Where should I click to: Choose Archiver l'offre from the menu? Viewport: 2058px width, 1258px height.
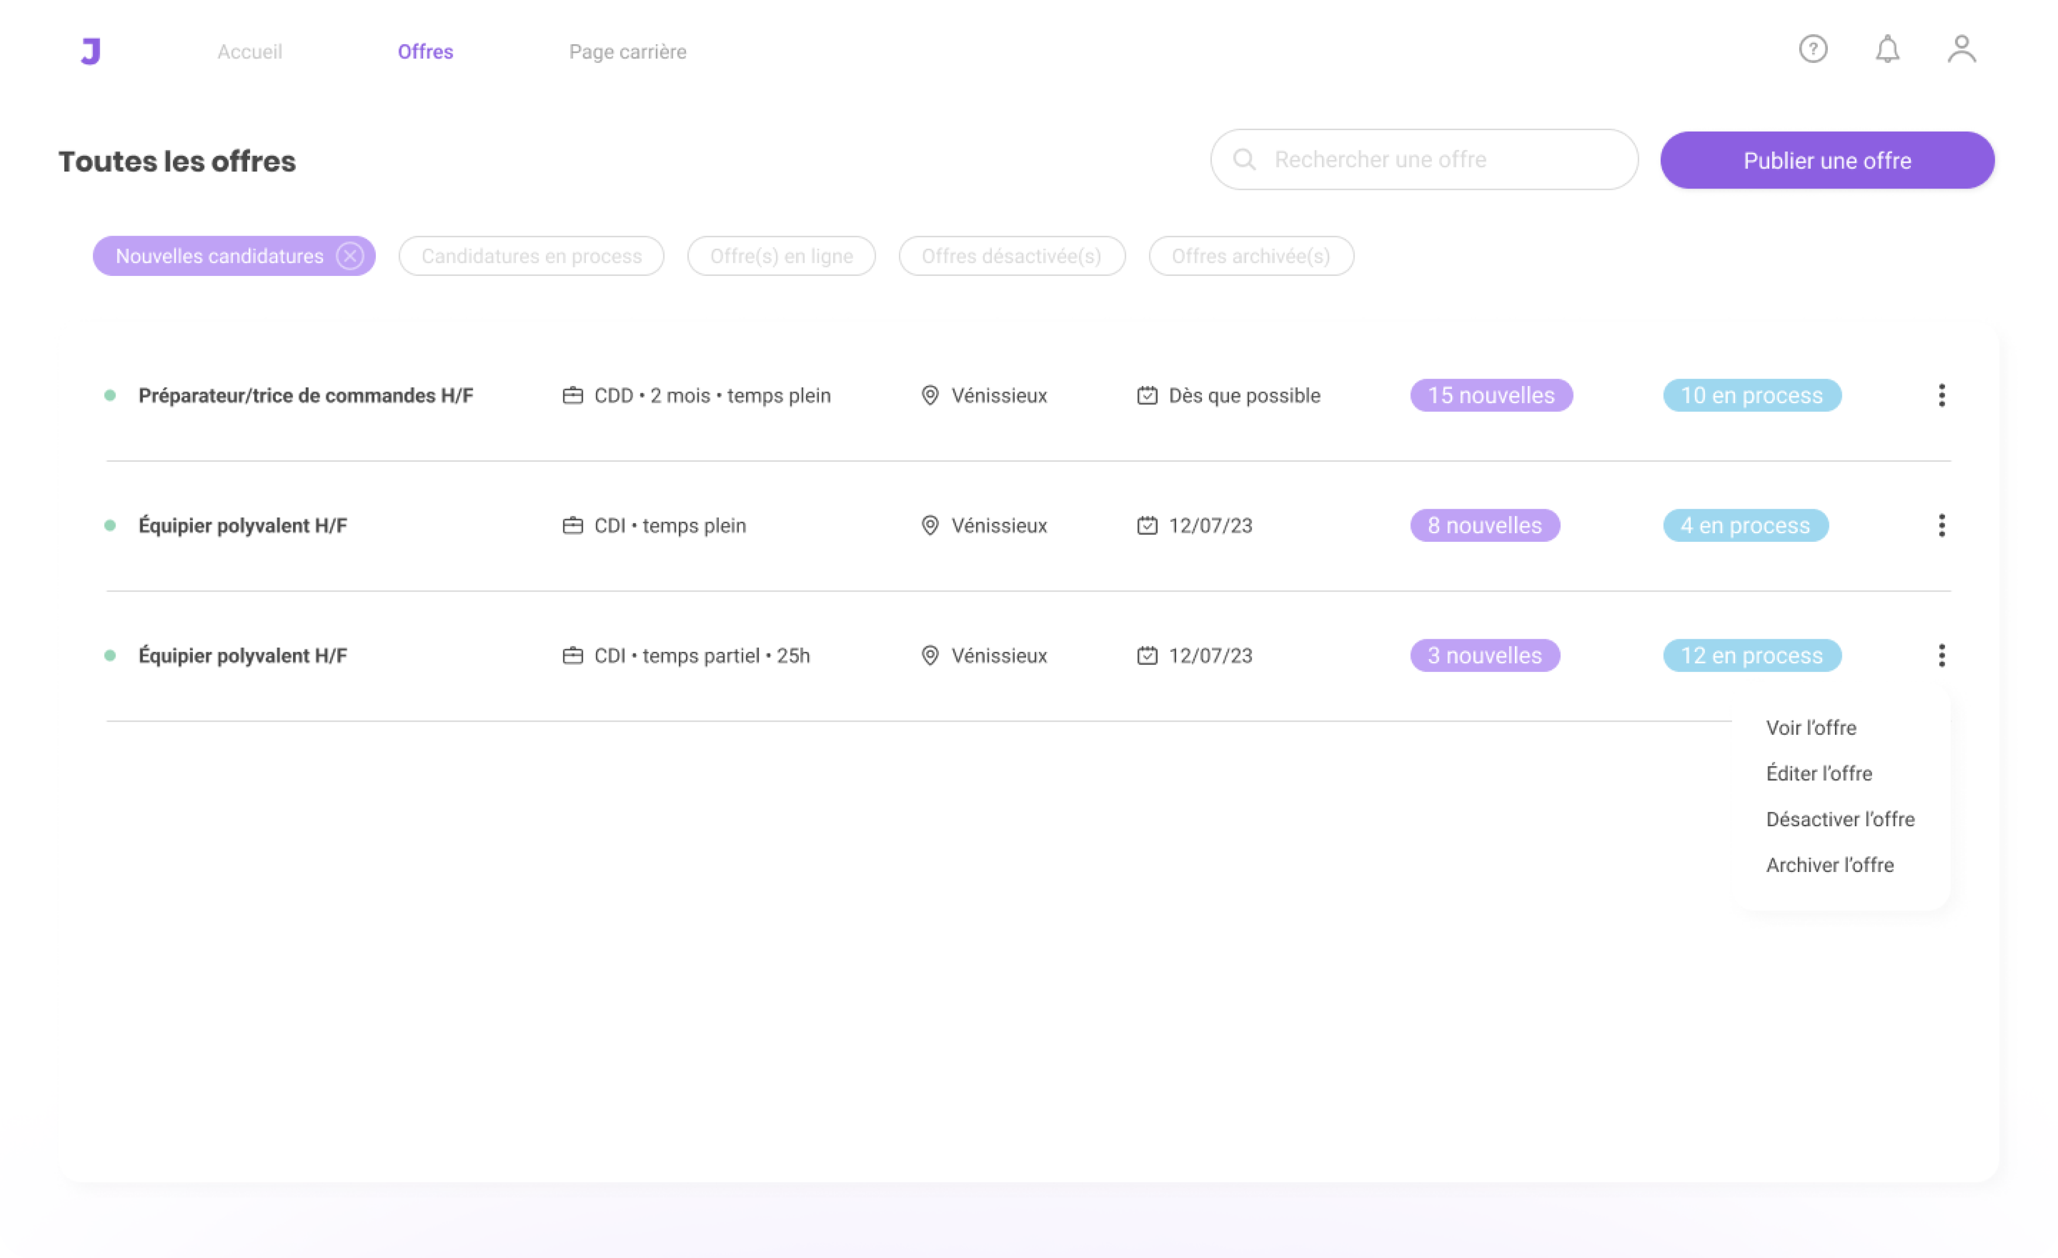(x=1829, y=865)
